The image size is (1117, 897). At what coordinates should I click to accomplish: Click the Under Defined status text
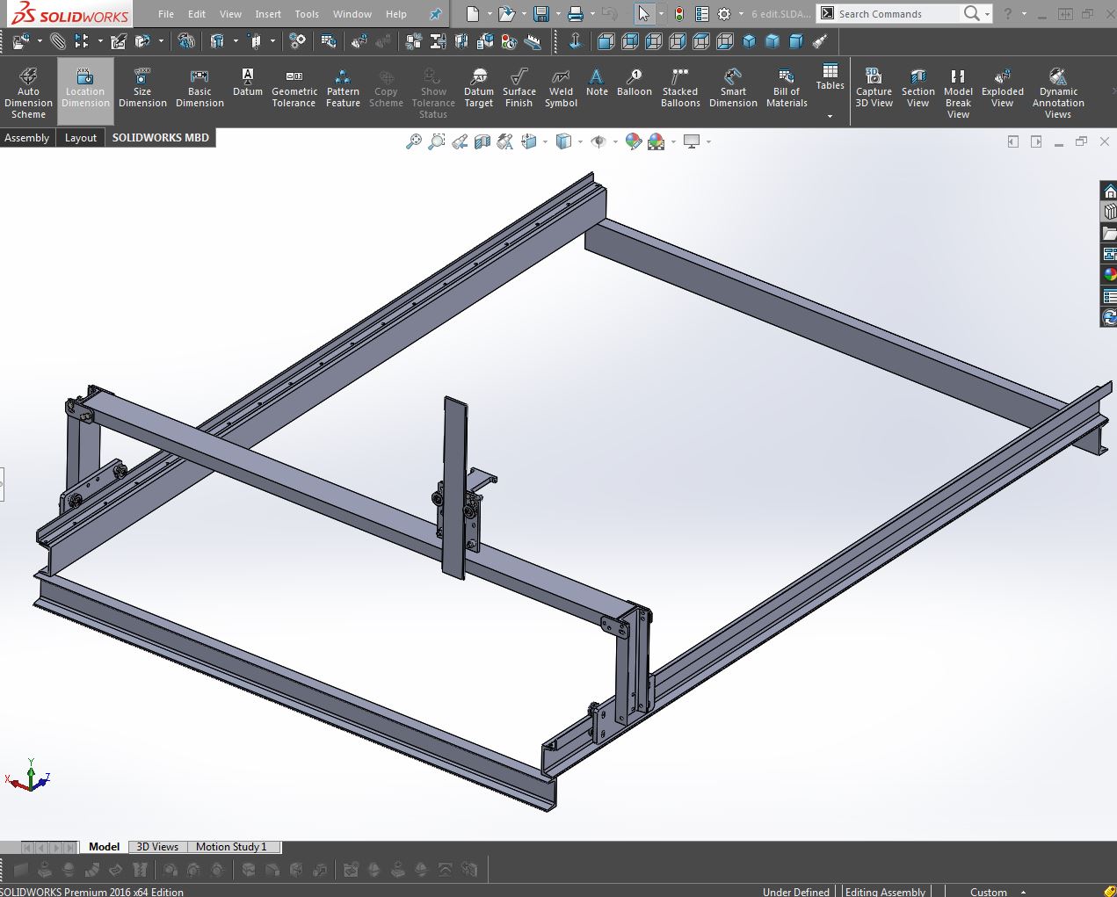pos(796,892)
